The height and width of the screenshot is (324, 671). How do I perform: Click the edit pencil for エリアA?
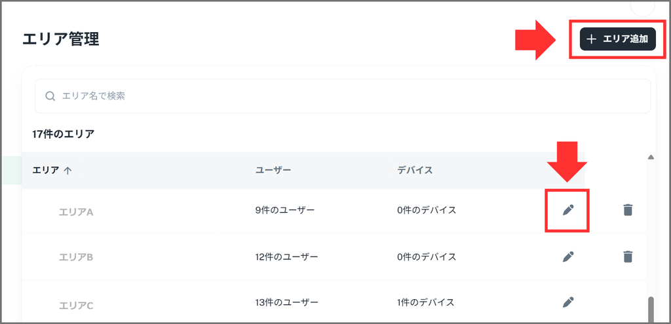[568, 209]
